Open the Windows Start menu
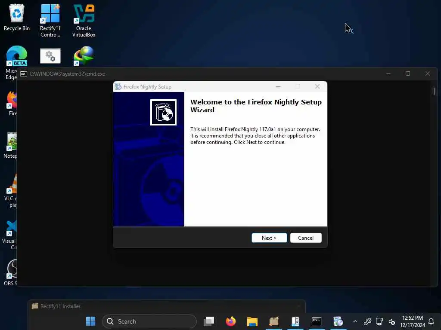 click(90, 321)
